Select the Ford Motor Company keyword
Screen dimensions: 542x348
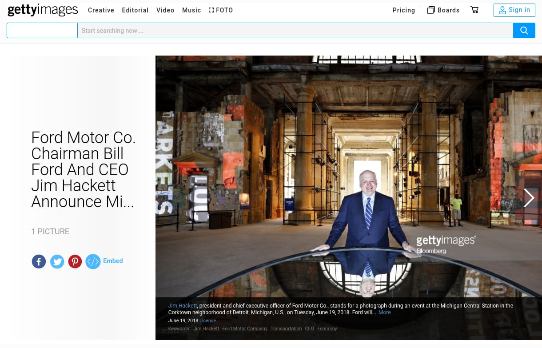[x=245, y=329]
